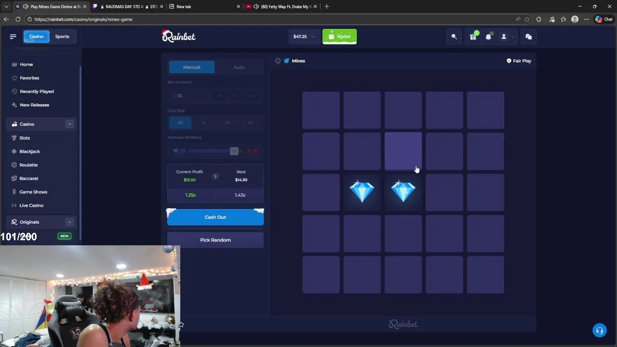Open browser settings and more menu
Image resolution: width=617 pixels, height=347 pixels.
[586, 19]
